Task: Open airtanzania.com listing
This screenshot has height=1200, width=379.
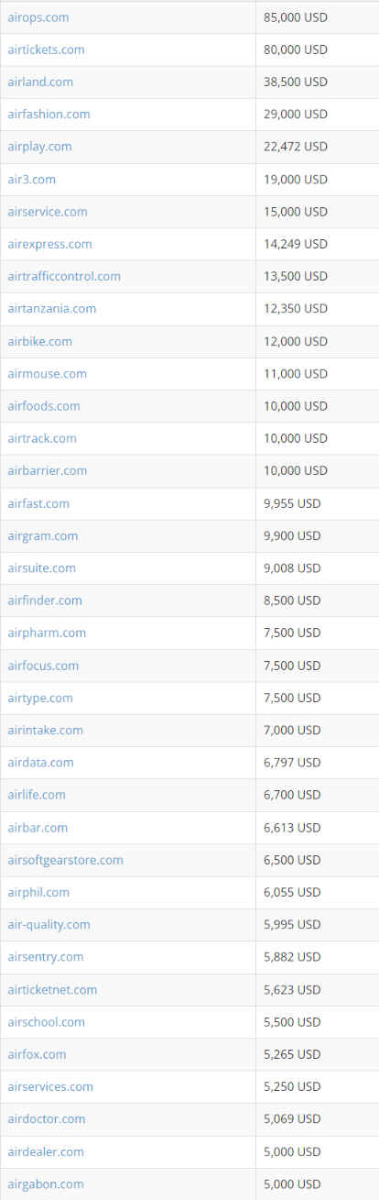Action: click(x=51, y=309)
